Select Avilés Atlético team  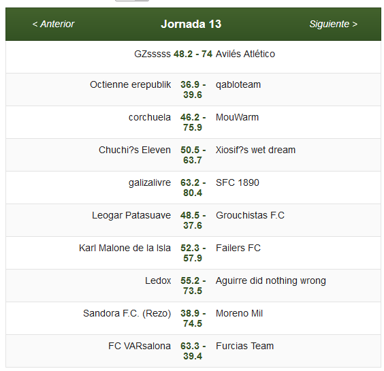pyautogui.click(x=245, y=54)
